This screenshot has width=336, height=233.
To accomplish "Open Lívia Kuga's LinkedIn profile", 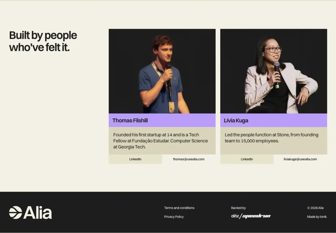I will click(x=247, y=159).
